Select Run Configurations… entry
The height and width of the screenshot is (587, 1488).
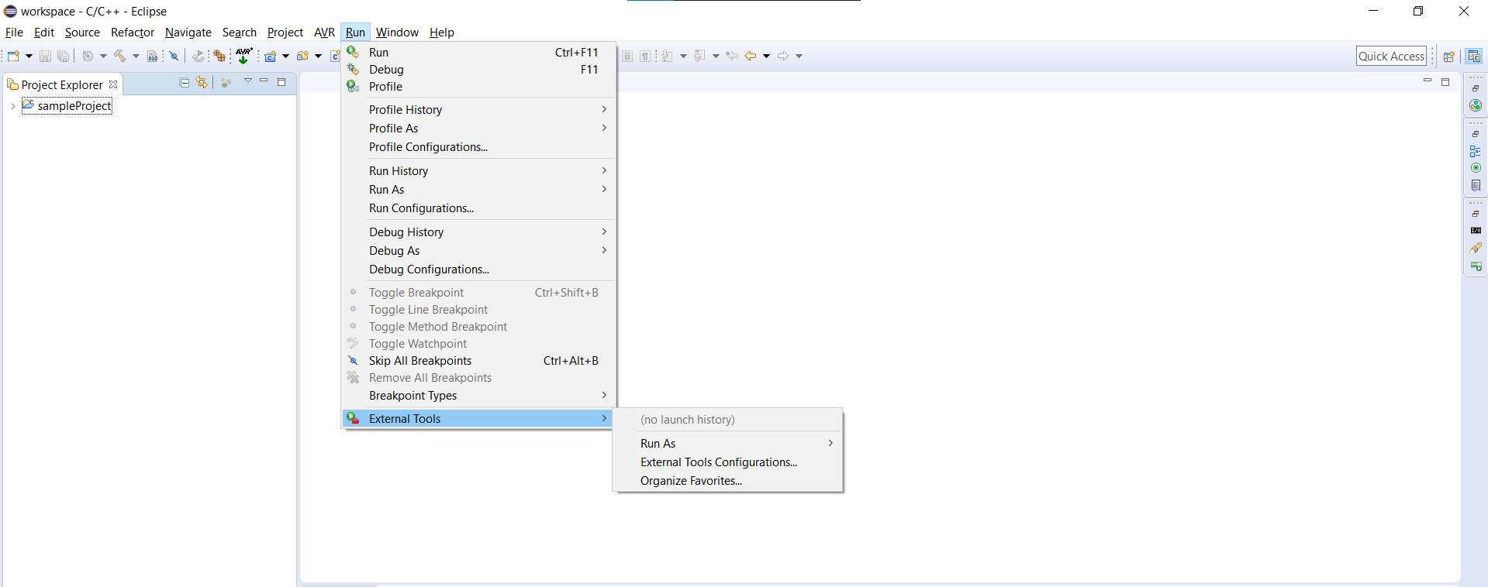click(x=478, y=208)
